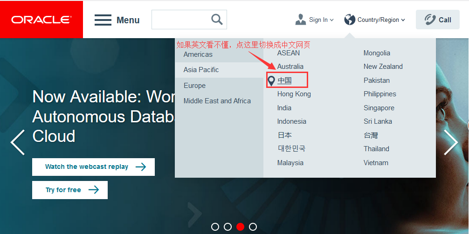Go to next carousel slide arrow
469x234 pixels.
[x=451, y=142]
